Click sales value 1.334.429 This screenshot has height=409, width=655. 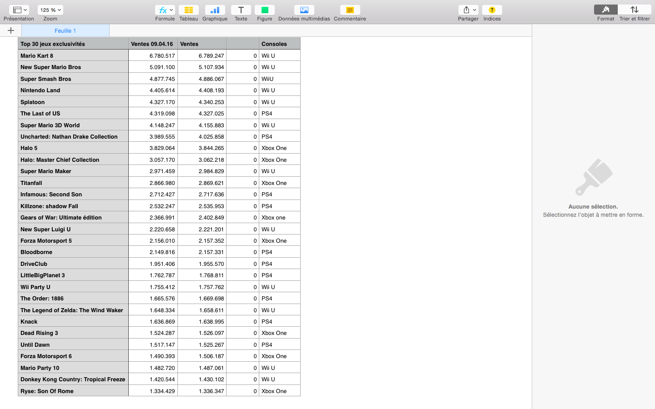pos(153,391)
